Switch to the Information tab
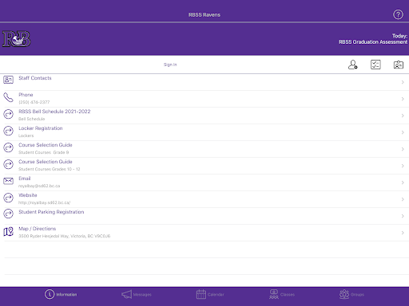This screenshot has width=409, height=306. click(x=61, y=294)
